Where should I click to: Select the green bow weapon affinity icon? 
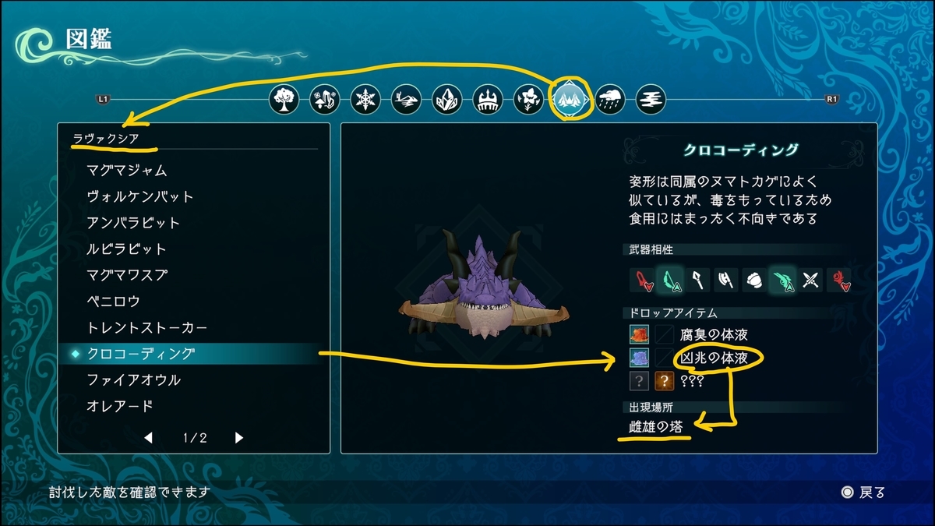(670, 280)
